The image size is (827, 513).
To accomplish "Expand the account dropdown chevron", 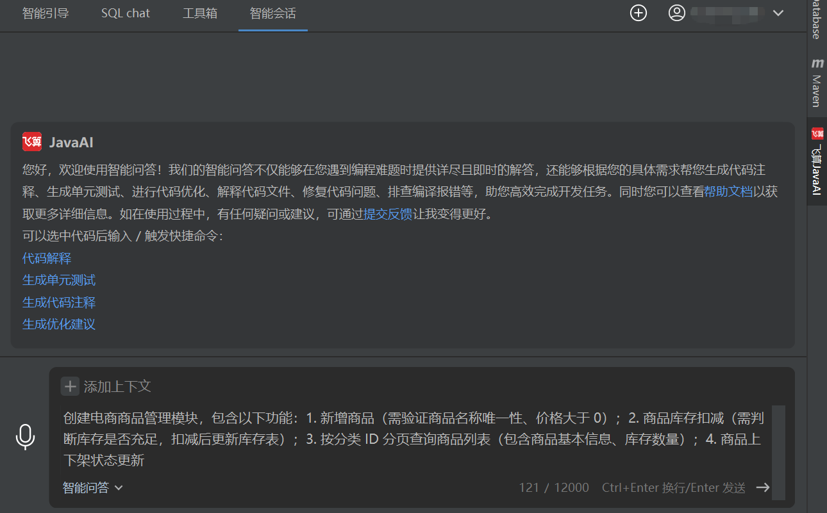I will pos(778,13).
